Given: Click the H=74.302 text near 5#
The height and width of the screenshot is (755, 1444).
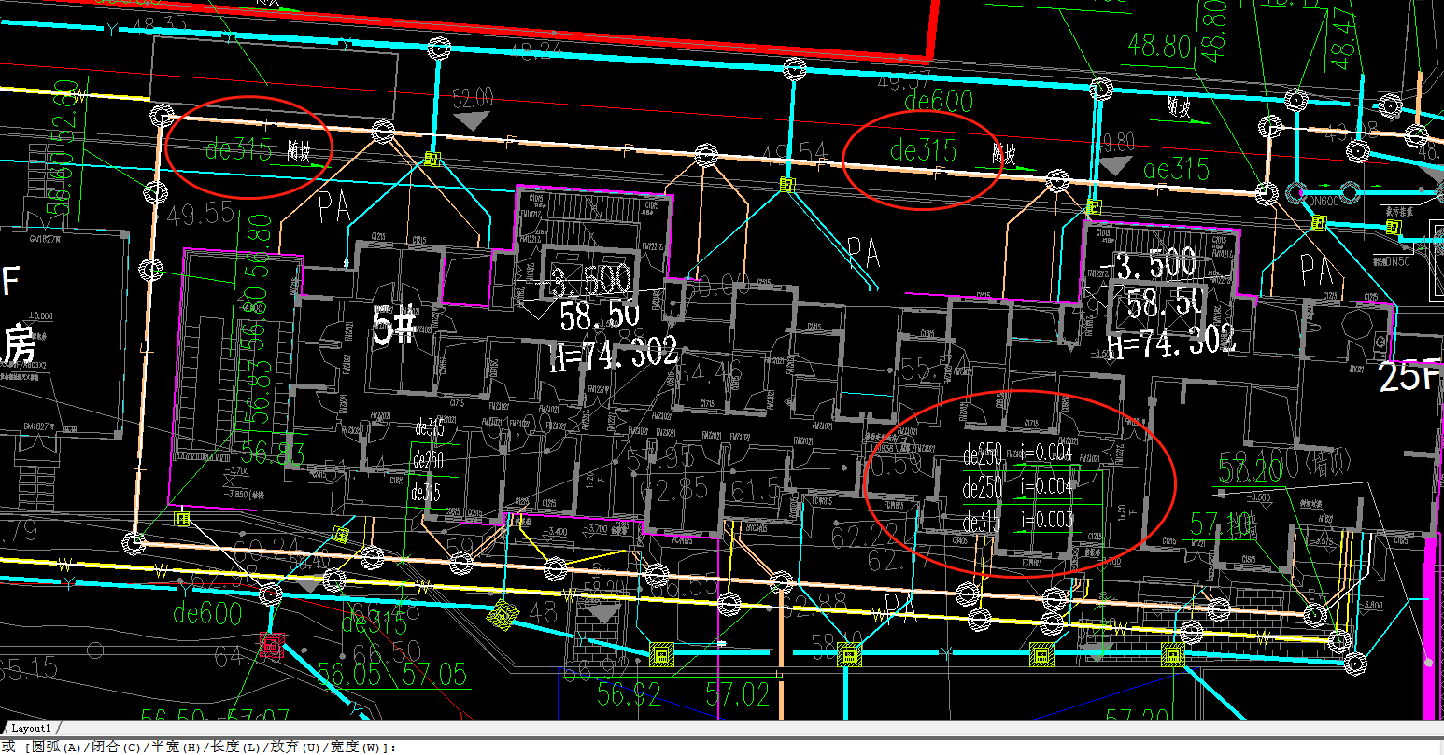Looking at the screenshot, I should [614, 353].
